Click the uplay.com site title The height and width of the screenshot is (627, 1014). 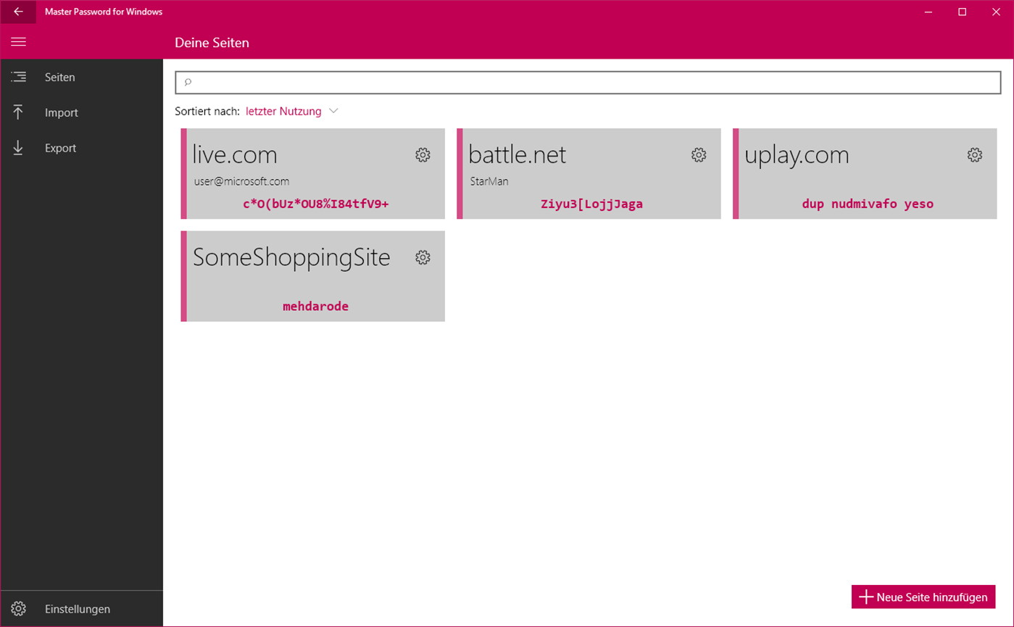(x=797, y=154)
